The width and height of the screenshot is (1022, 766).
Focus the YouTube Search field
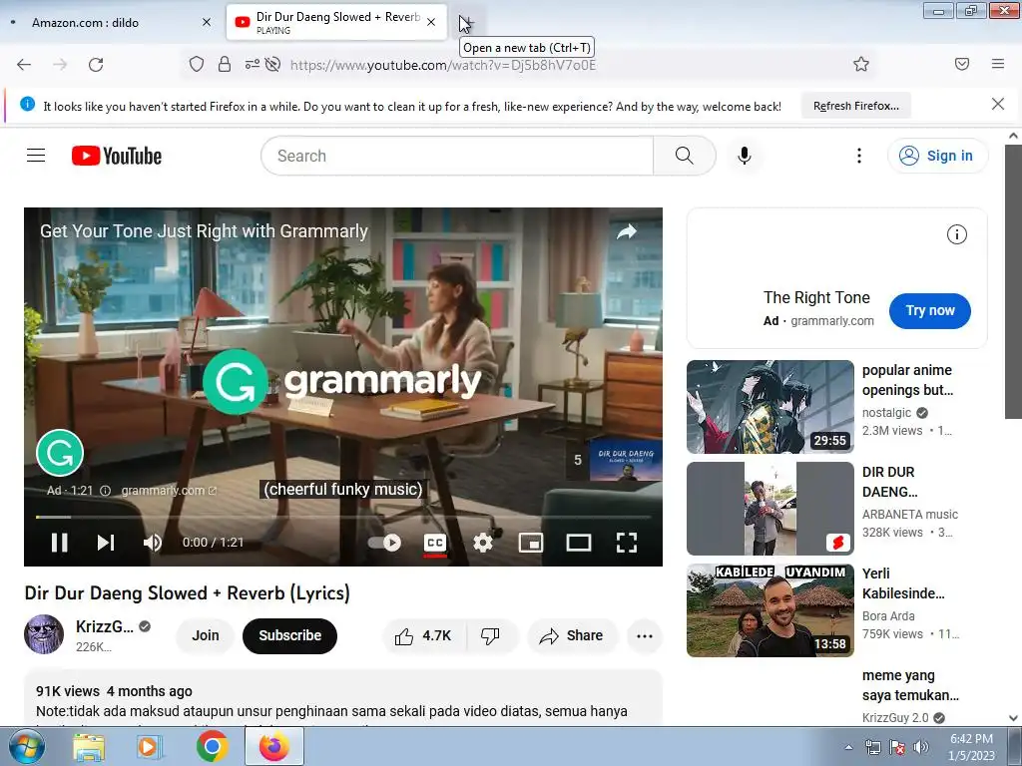[457, 156]
